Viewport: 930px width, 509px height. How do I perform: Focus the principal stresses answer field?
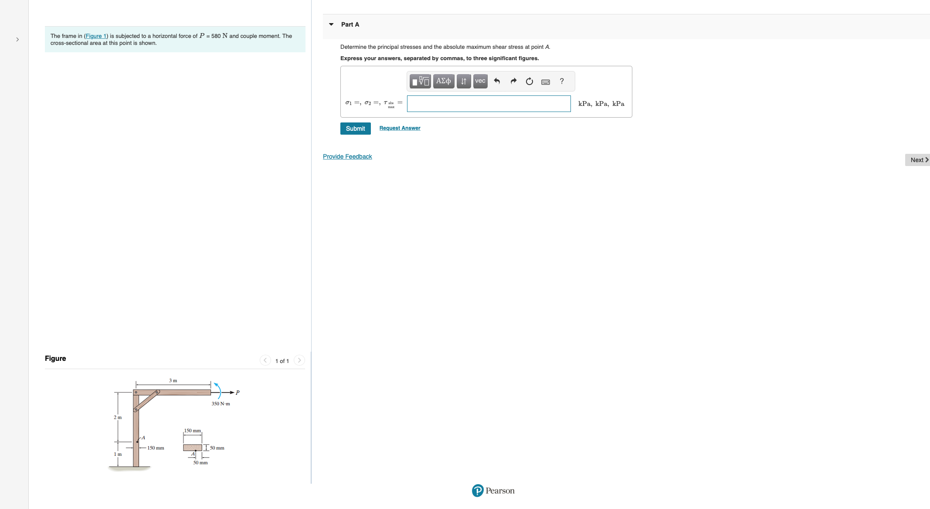489,104
